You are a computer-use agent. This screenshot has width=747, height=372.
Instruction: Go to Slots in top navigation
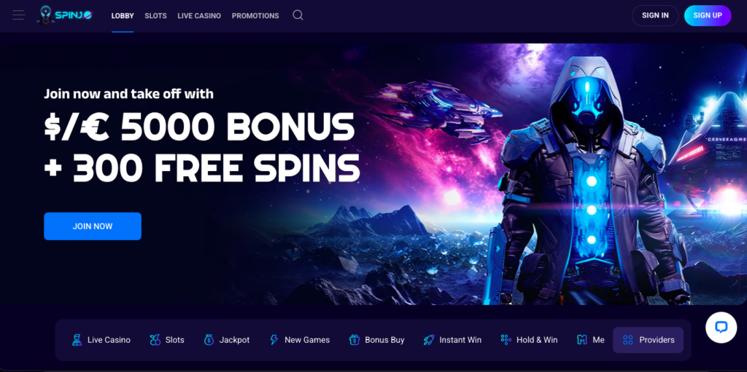156,16
